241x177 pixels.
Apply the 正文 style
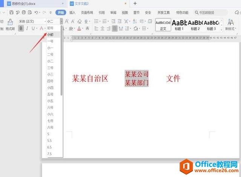163,25
